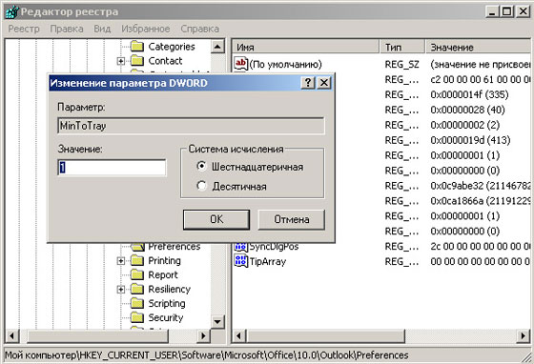Select the Scripting folder icon
534x364 pixels.
[x=137, y=303]
